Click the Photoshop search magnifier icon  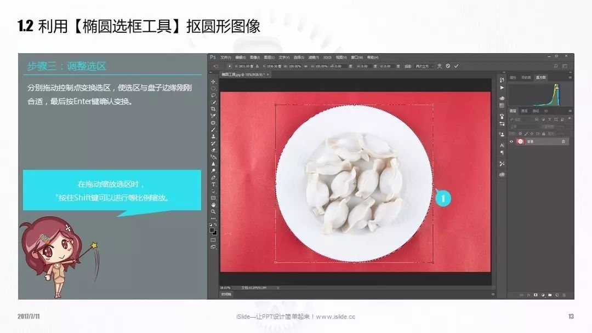point(556,66)
